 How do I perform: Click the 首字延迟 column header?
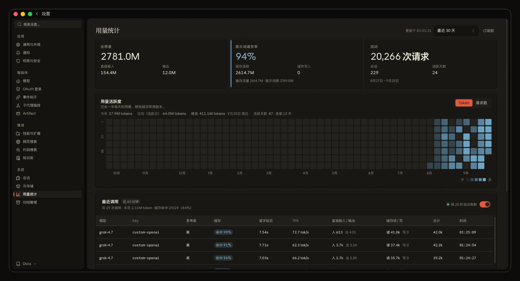point(266,221)
